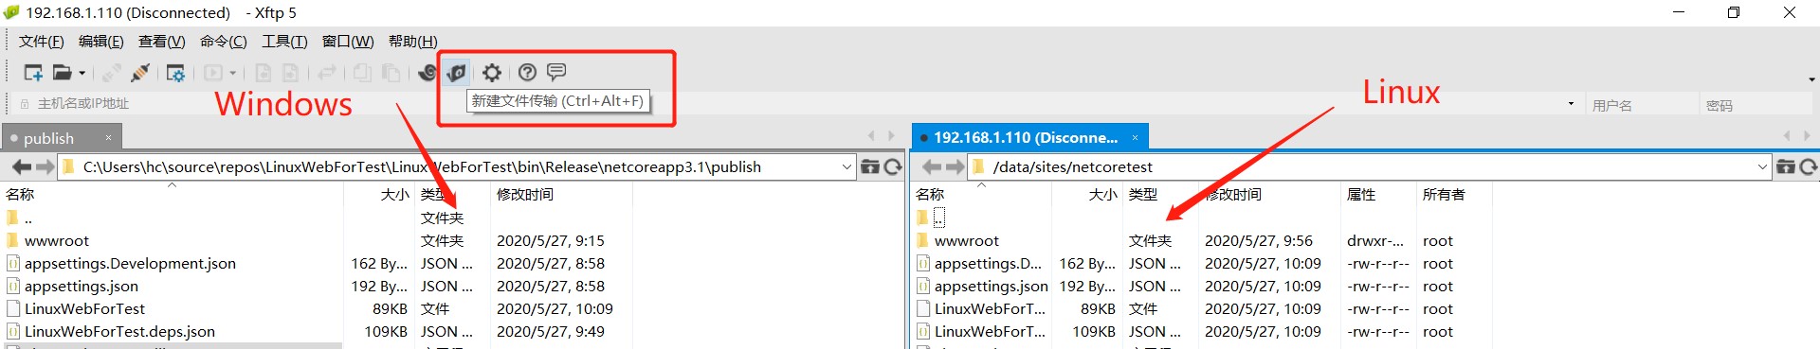Image resolution: width=1820 pixels, height=349 pixels.
Task: Click the disabled Synchronize arrows icon
Action: [327, 73]
